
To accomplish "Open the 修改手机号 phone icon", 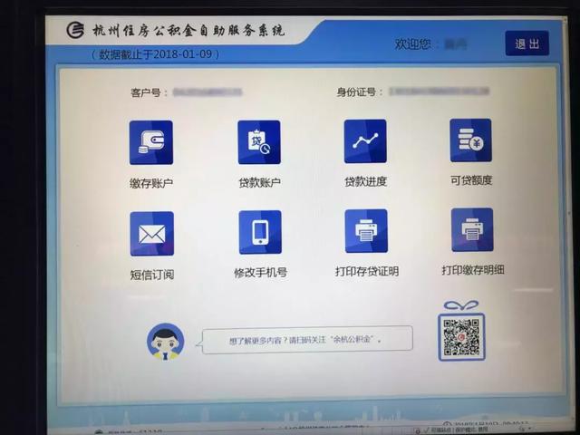I will coord(260,232).
